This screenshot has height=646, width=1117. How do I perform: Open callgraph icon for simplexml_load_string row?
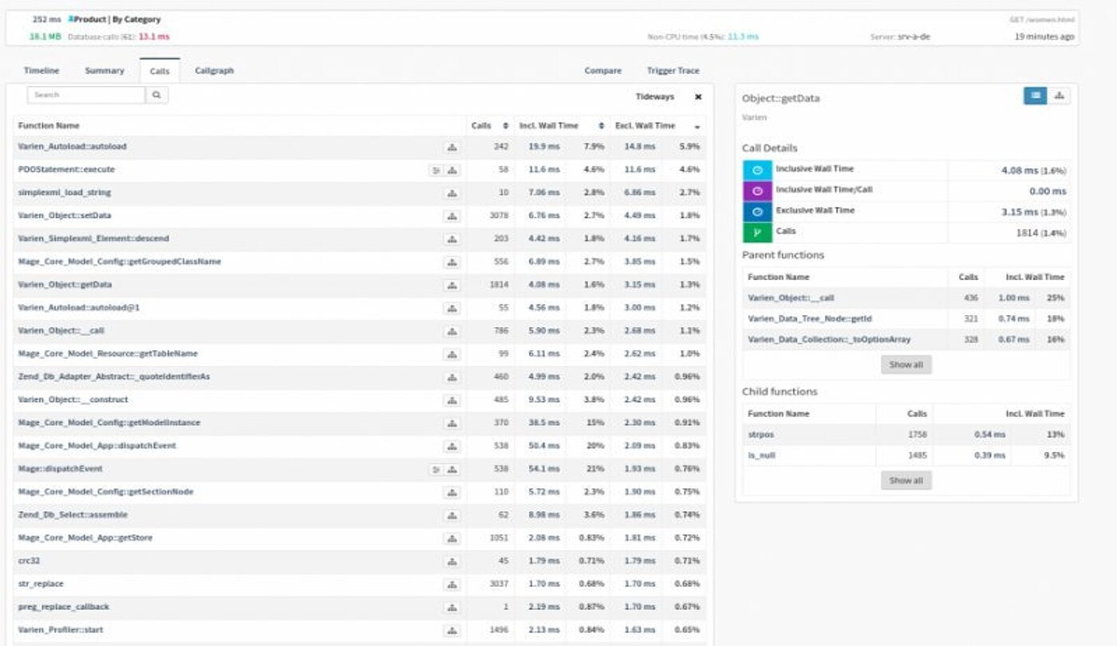(452, 193)
